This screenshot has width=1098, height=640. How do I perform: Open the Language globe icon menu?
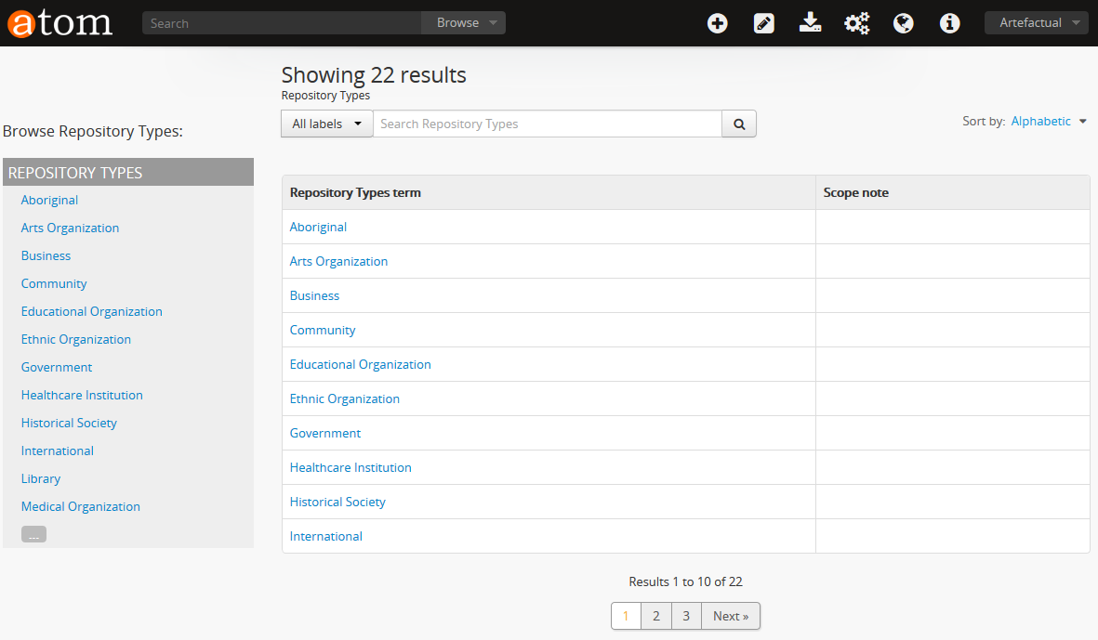coord(903,23)
